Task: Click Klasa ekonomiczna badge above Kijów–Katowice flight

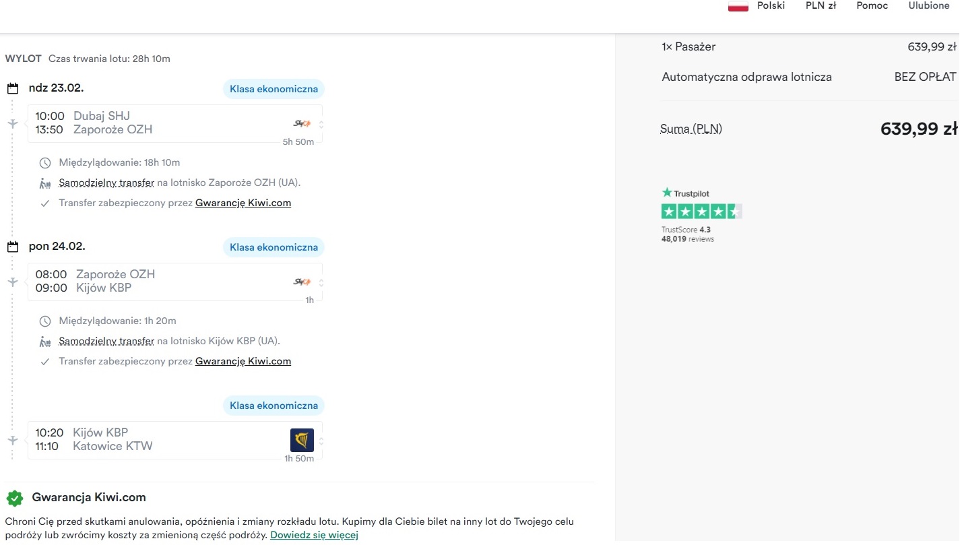Action: coord(274,406)
